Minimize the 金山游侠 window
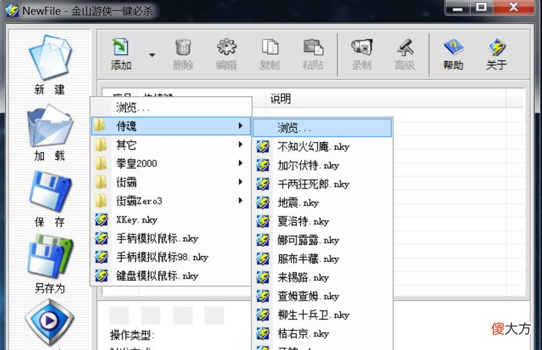This screenshot has width=542, height=350. click(457, 7)
